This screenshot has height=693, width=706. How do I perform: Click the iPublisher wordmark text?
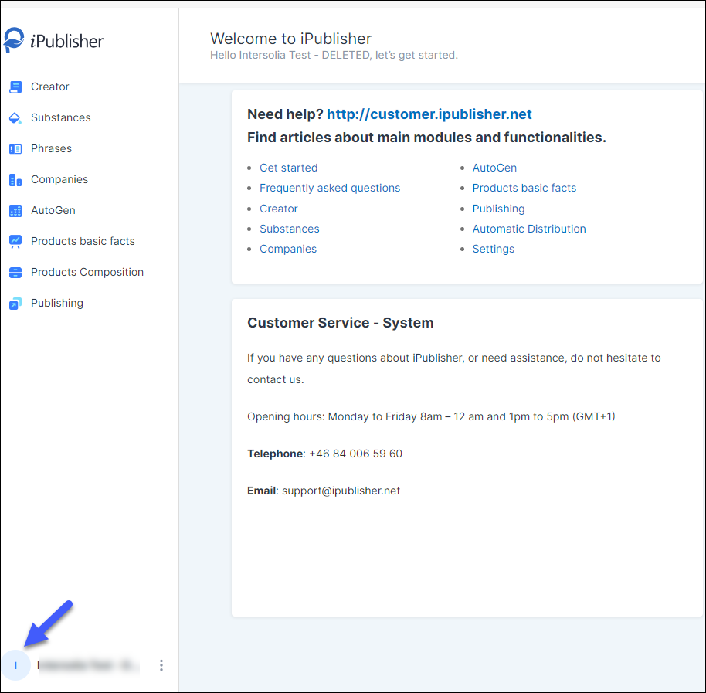click(x=67, y=41)
